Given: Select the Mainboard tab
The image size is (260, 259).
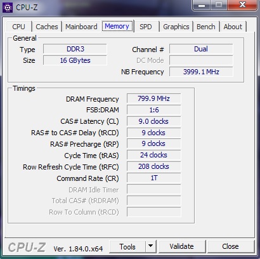Looking at the screenshot, I should 81,27.
